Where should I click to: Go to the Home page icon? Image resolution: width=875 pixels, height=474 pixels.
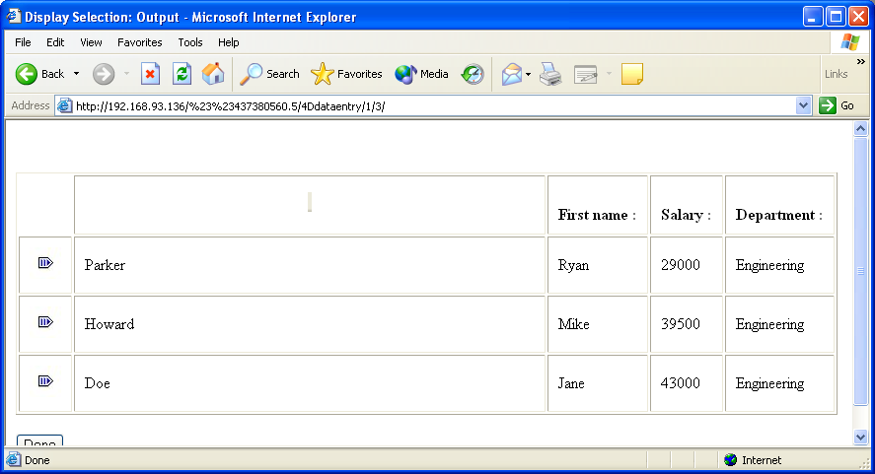click(x=212, y=74)
